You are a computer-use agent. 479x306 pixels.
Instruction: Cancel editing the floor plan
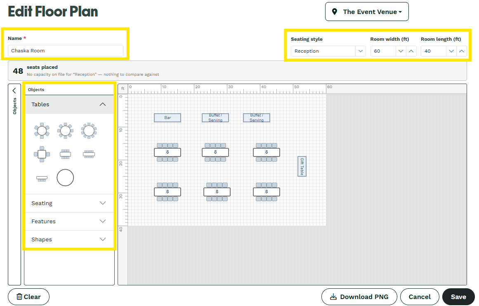420,297
